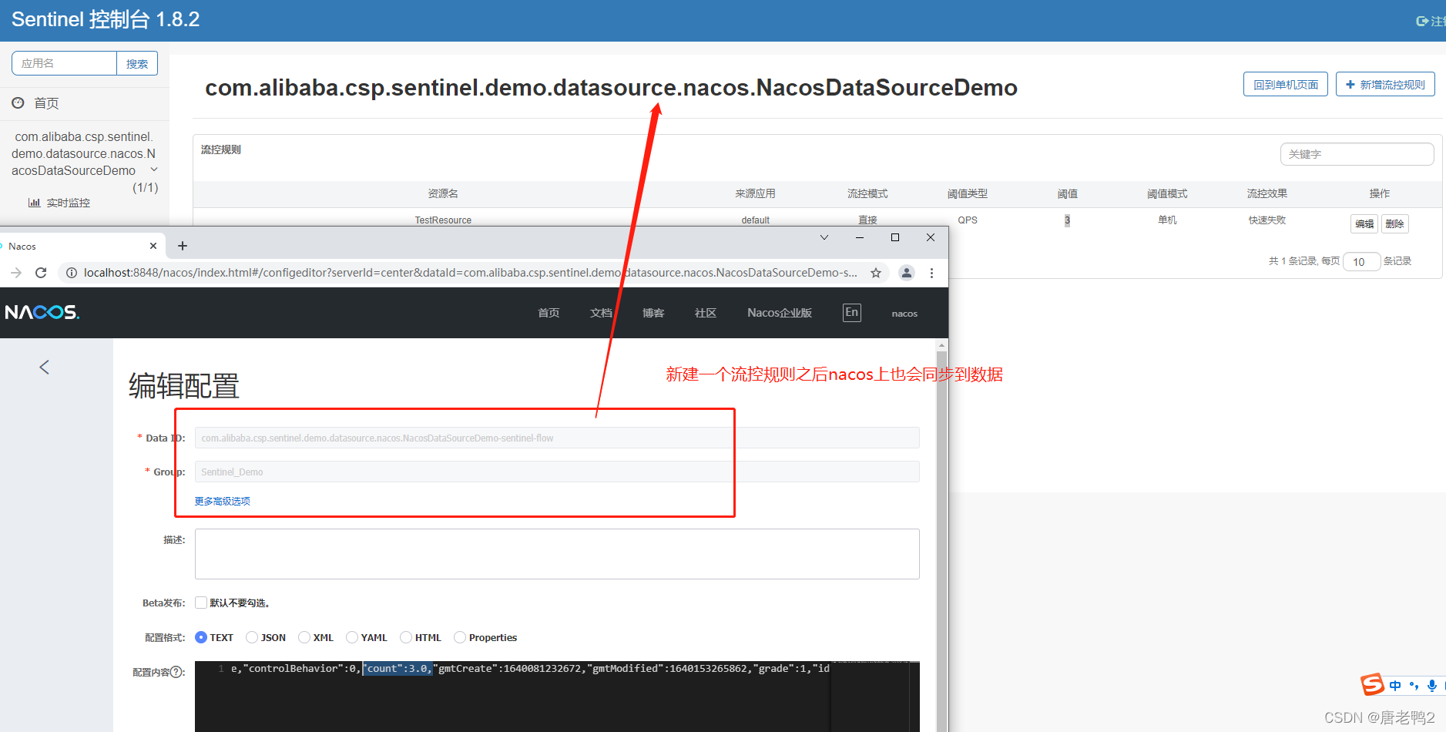Open the Nacos 首页 nav item

pos(549,313)
